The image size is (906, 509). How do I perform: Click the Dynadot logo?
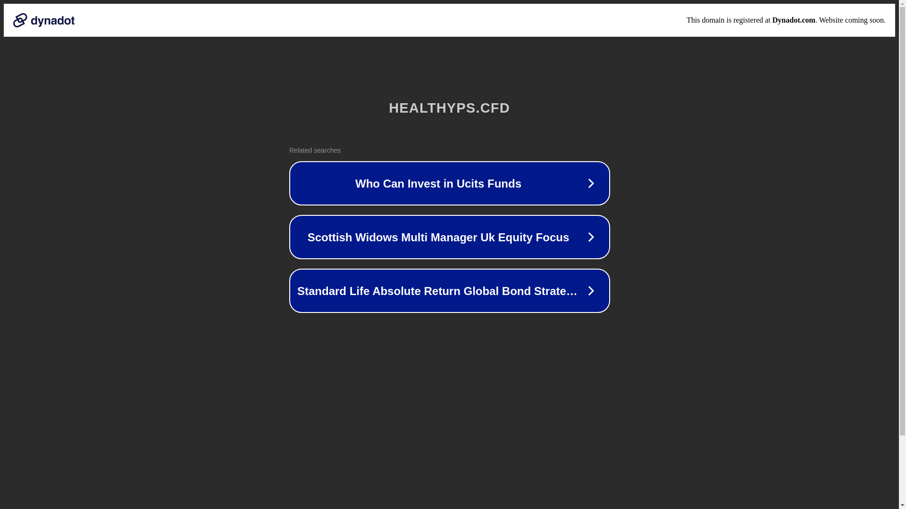[44, 20]
